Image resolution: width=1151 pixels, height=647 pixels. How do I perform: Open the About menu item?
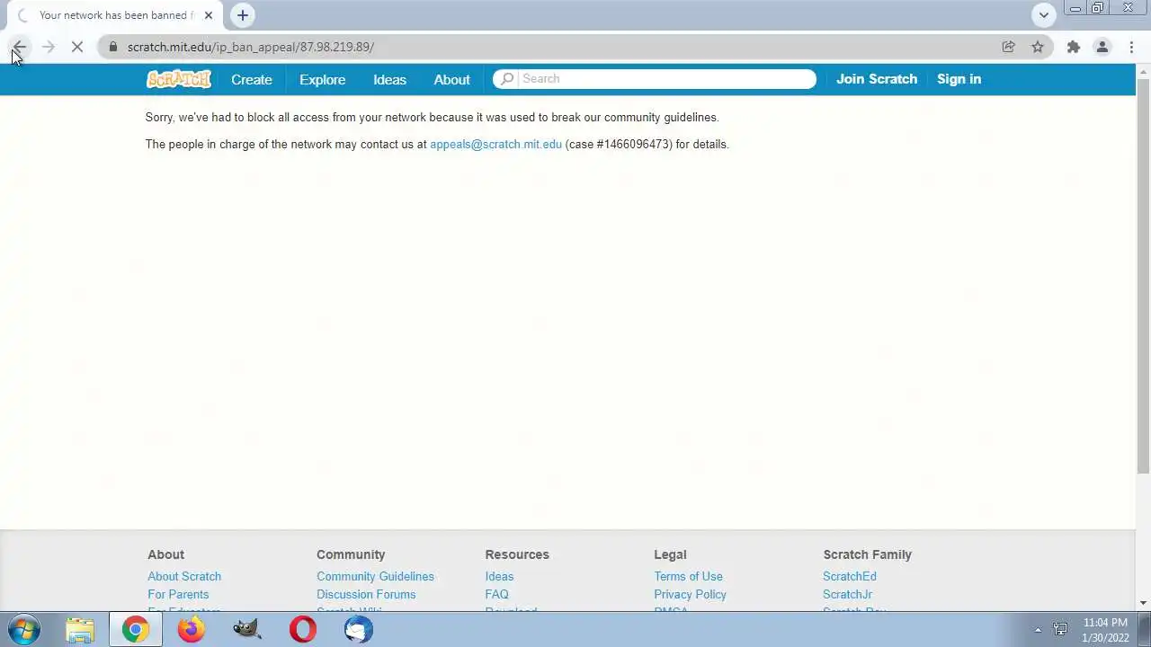pos(451,79)
